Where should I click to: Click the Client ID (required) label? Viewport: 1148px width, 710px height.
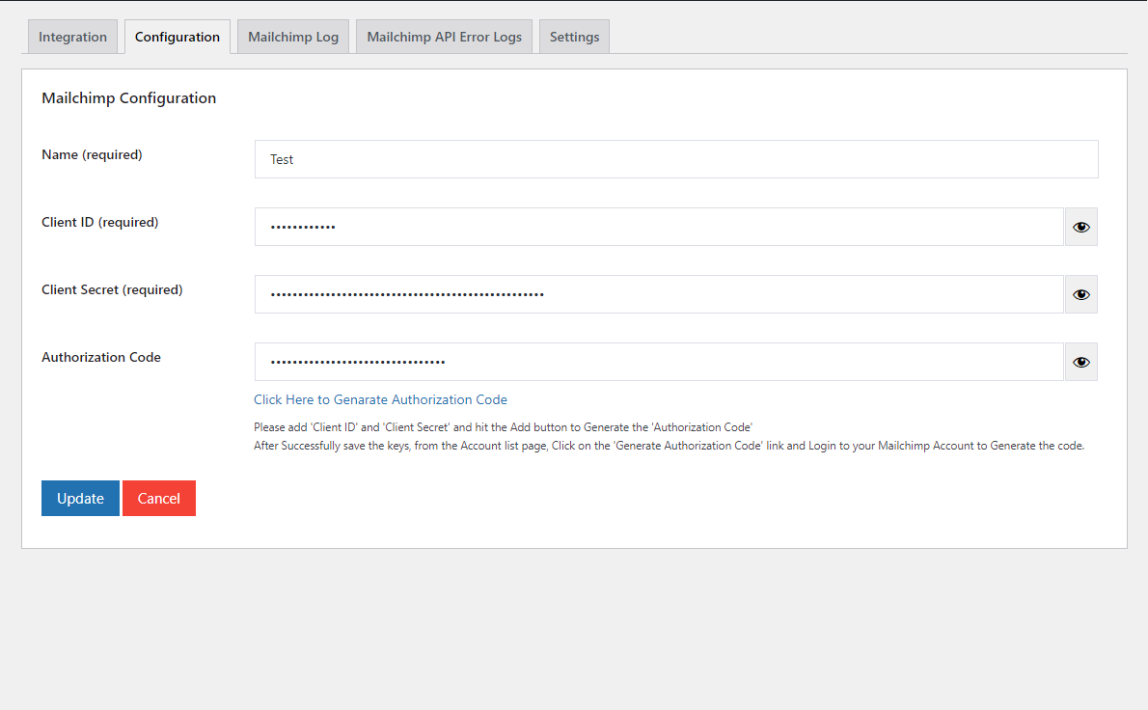coord(100,222)
